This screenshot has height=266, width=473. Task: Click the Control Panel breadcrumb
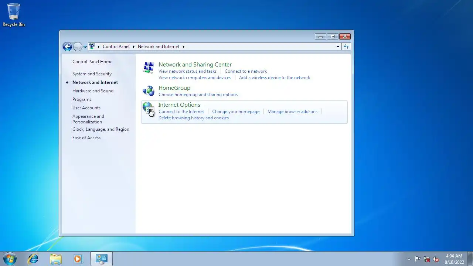[116, 47]
